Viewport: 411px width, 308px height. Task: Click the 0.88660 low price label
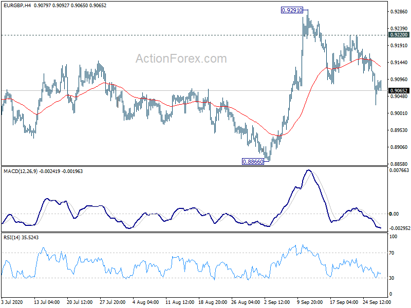point(253,162)
